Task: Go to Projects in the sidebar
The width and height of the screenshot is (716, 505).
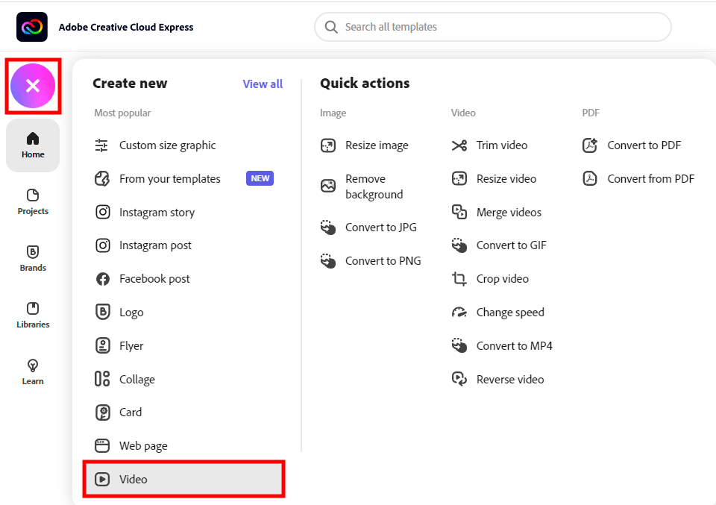Action: coord(33,202)
